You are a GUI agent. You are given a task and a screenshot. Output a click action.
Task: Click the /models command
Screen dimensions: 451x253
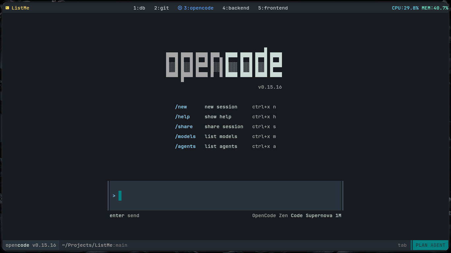point(185,137)
